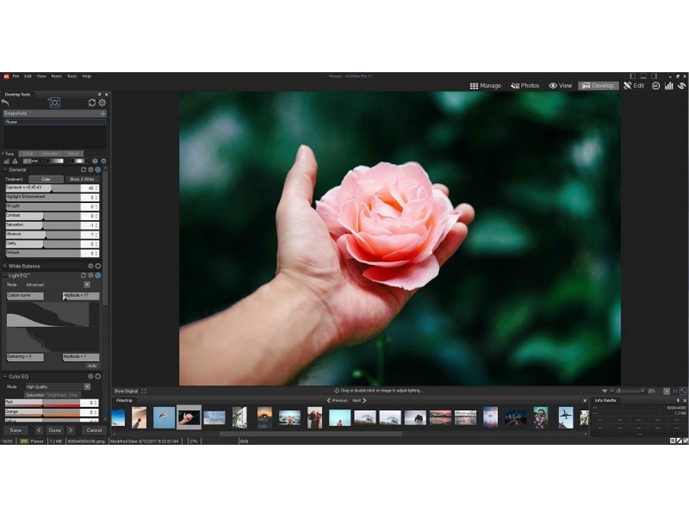Open the Light EQ Advanced mode dropdown
The height and width of the screenshot is (517, 689).
tap(87, 284)
